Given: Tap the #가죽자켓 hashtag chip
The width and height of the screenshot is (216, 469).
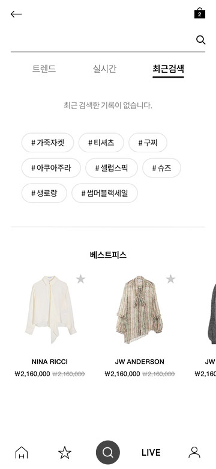Looking at the screenshot, I should click(47, 143).
